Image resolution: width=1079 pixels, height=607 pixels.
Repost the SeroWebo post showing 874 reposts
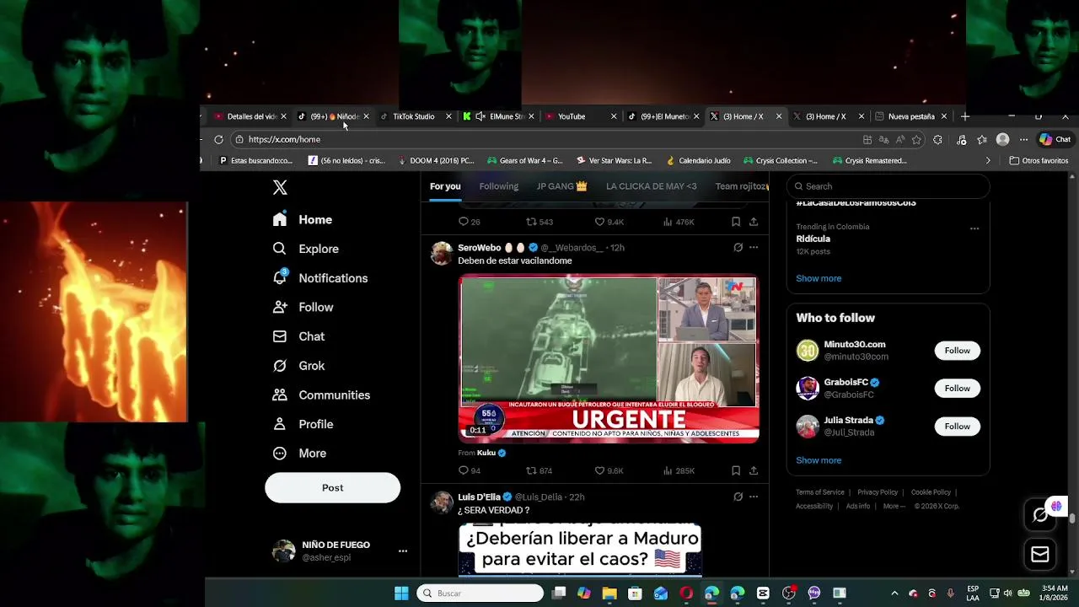point(539,470)
